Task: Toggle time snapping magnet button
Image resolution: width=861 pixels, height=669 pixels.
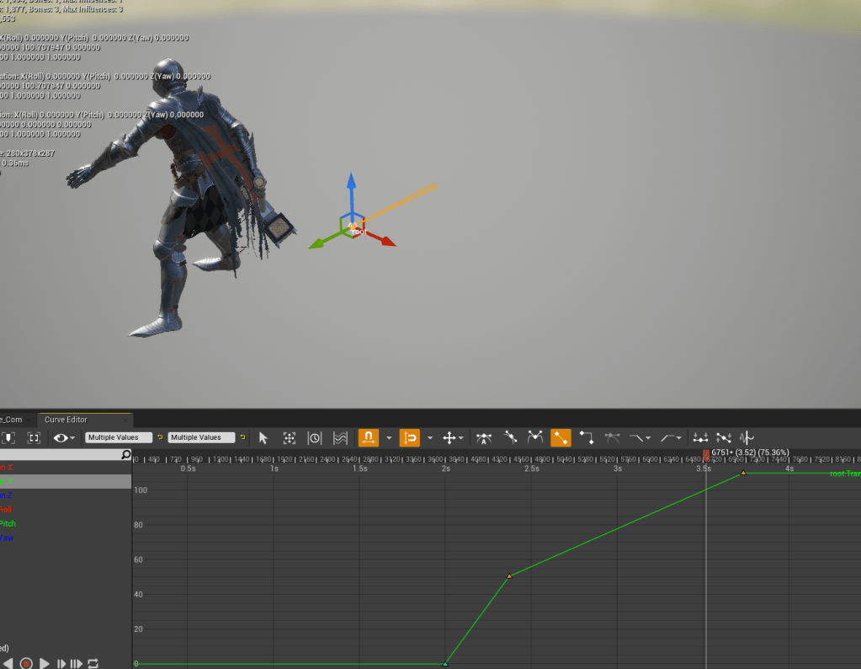Action: (368, 438)
